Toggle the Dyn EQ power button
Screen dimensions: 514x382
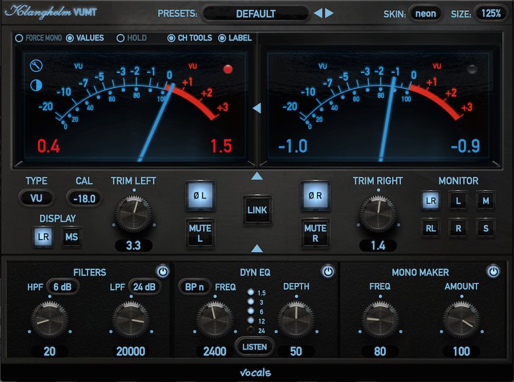point(328,272)
